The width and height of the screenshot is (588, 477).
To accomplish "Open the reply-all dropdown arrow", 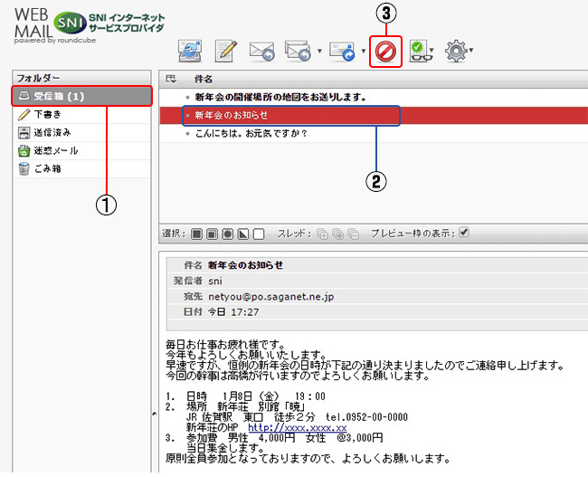I will click(x=319, y=52).
